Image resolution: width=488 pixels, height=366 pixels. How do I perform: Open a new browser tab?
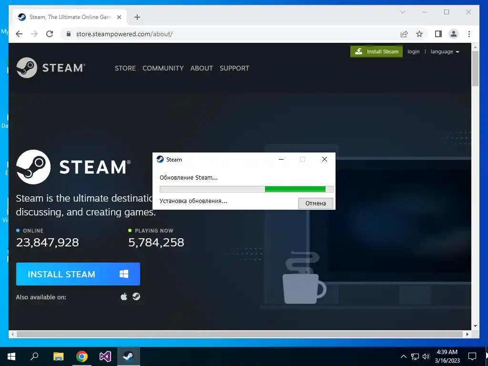pyautogui.click(x=137, y=17)
